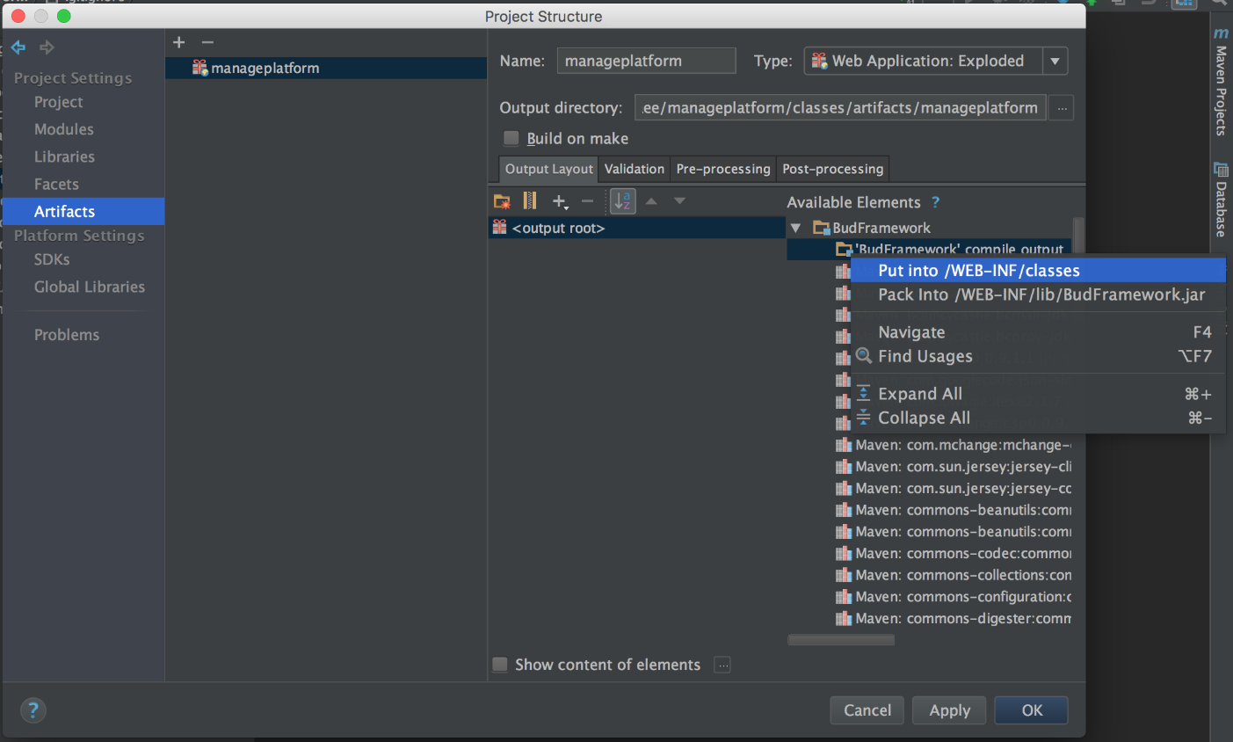Select Navigate from context menu
The width and height of the screenshot is (1233, 742).
(1038, 332)
